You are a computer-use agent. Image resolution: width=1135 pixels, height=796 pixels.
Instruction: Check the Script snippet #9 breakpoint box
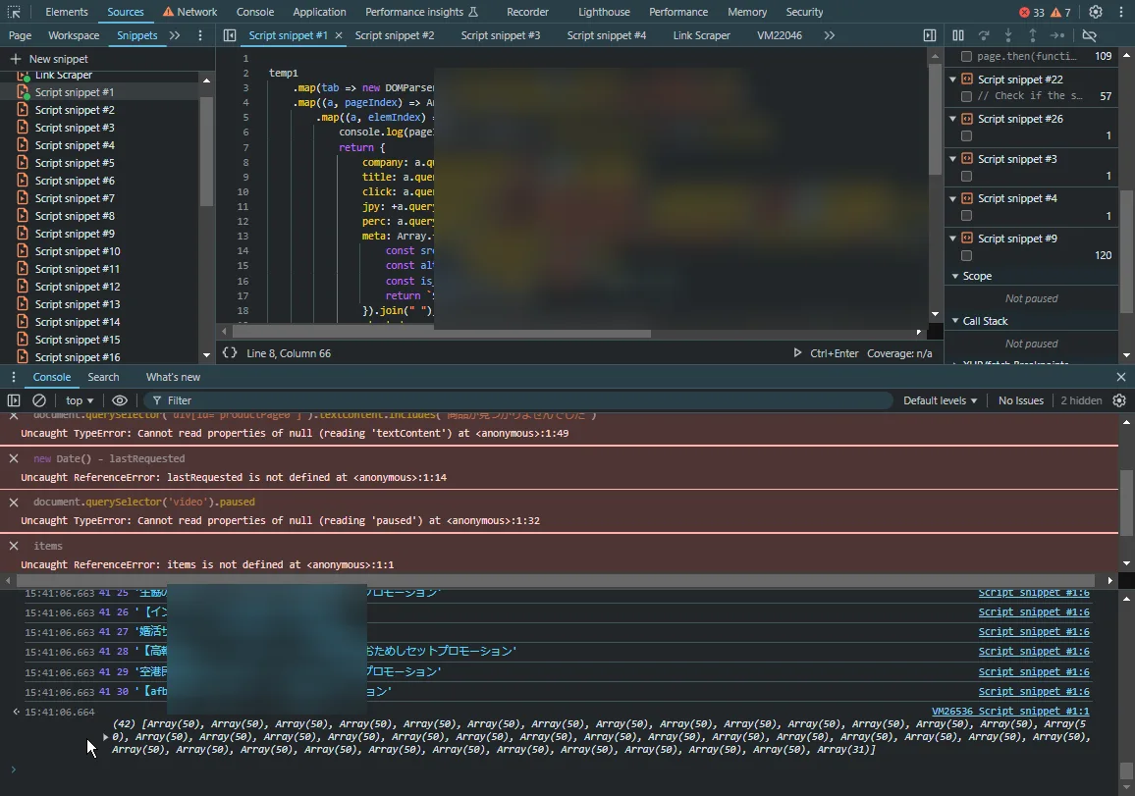point(967,255)
